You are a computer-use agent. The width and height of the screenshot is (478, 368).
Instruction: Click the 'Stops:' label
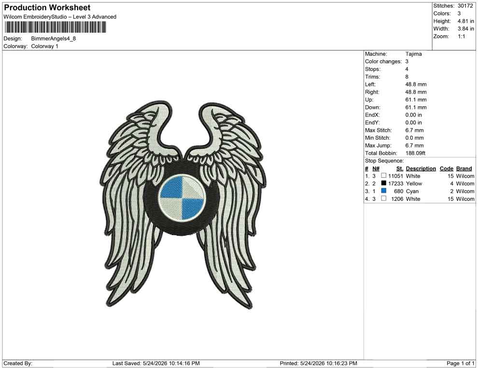373,69
